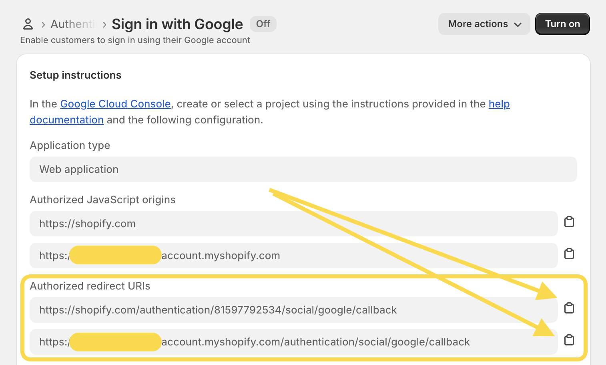Copy the account.myshopify.com callback redirect URI
This screenshot has height=365, width=606.
pos(569,340)
